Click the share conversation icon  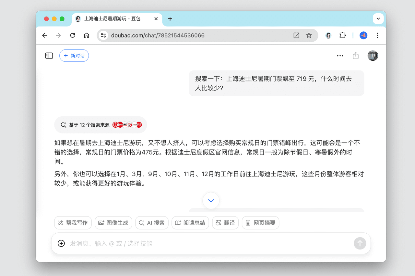[356, 56]
